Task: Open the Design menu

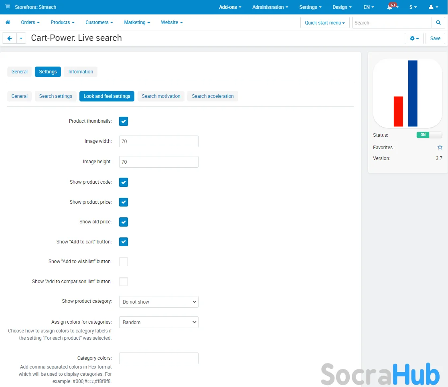Action: [x=342, y=7]
